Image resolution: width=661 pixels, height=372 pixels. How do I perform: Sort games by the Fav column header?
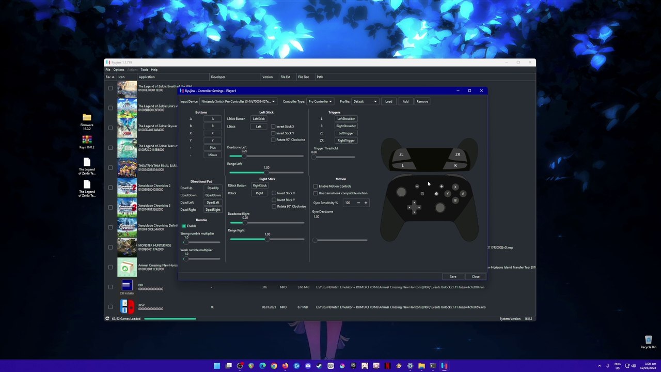pyautogui.click(x=111, y=77)
